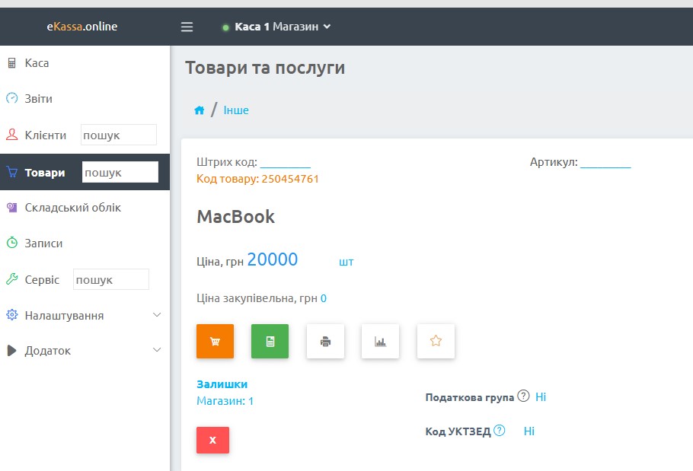
Task: Click the Додаток play icon
Action: 12,351
